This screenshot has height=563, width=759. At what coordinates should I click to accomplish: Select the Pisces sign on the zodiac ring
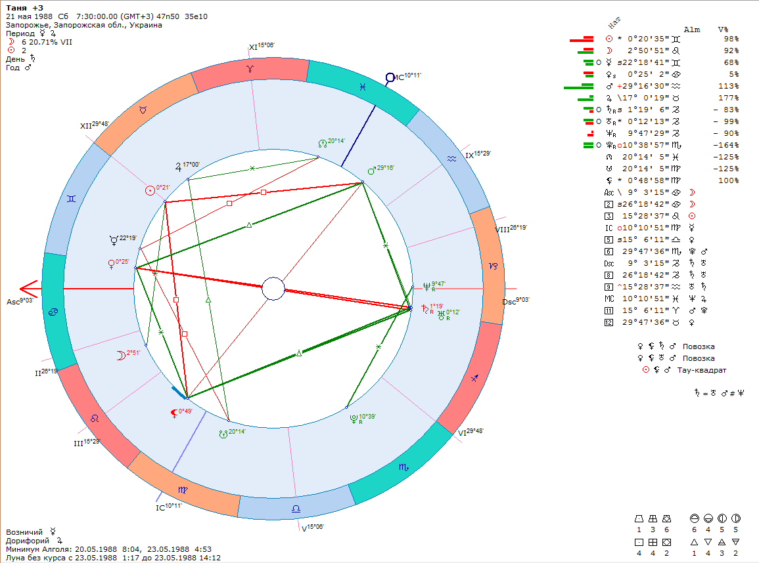click(x=362, y=87)
